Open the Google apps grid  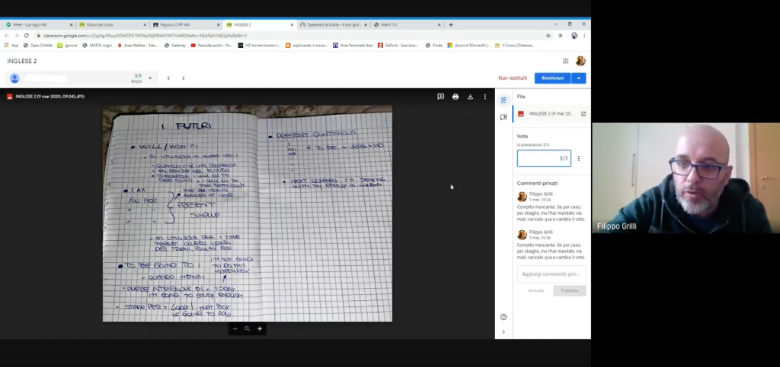click(x=565, y=61)
